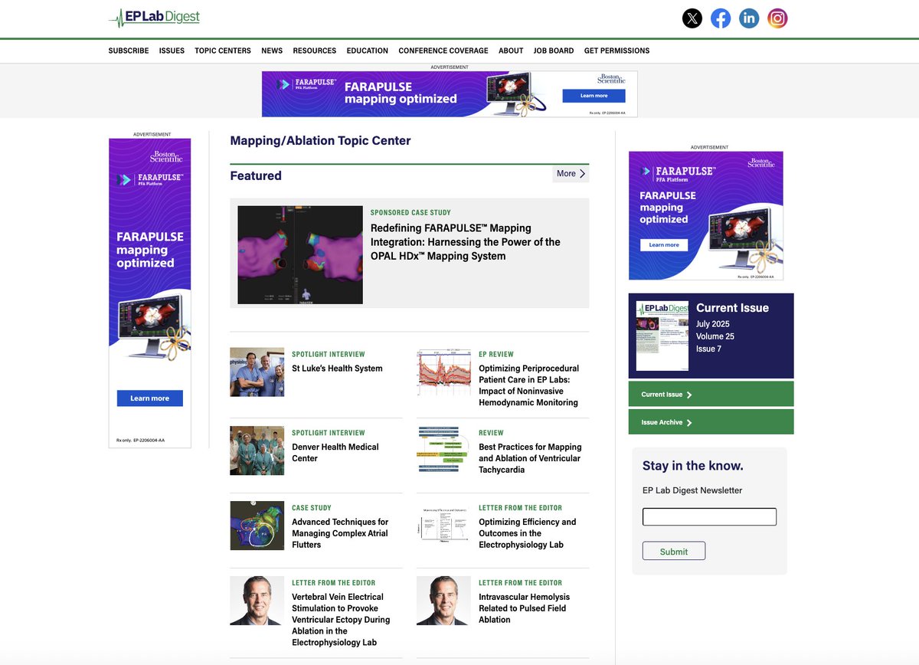
Task: Click Learn more in left sidebar ad
Action: (150, 398)
